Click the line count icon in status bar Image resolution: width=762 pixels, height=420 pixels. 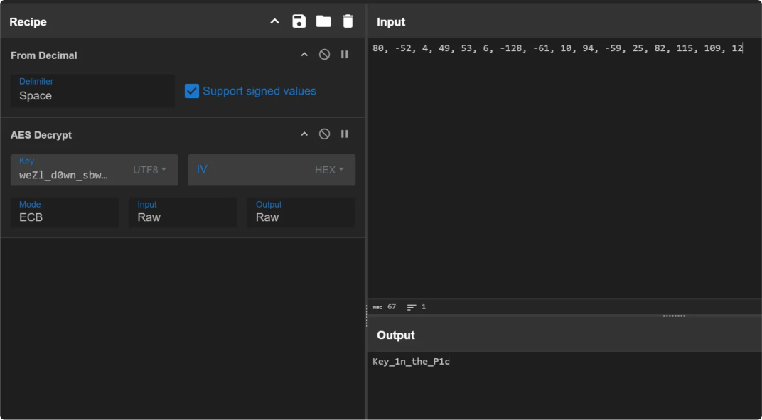pyautogui.click(x=412, y=307)
